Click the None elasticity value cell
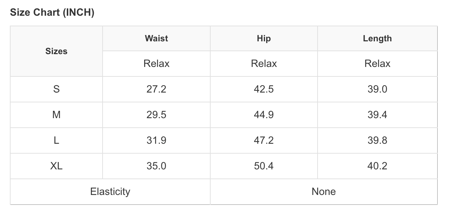 click(x=323, y=192)
